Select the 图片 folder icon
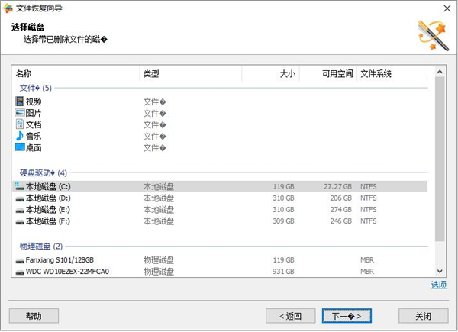Screen dimensions: 458x332 [x=20, y=113]
